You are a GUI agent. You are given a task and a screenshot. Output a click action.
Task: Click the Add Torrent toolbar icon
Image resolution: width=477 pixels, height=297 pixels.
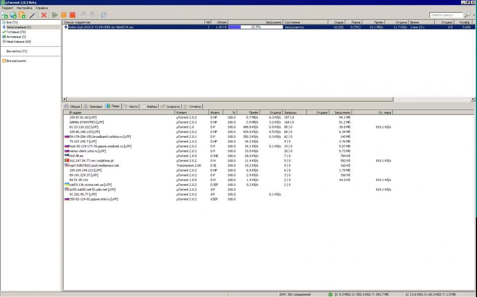pos(5,15)
